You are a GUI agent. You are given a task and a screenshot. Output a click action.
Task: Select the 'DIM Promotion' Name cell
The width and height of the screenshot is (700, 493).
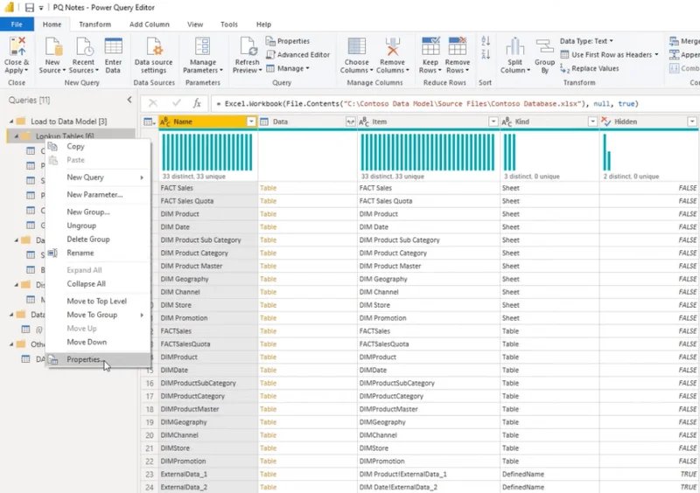tap(208, 318)
